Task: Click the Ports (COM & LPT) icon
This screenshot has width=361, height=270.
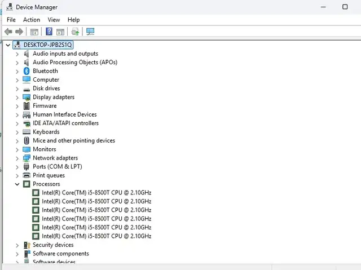Action: tap(27, 167)
